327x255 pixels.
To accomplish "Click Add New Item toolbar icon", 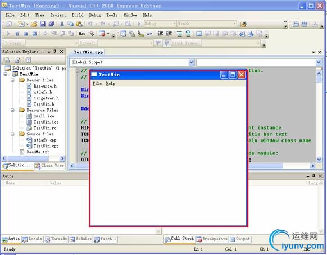I will (21, 24).
